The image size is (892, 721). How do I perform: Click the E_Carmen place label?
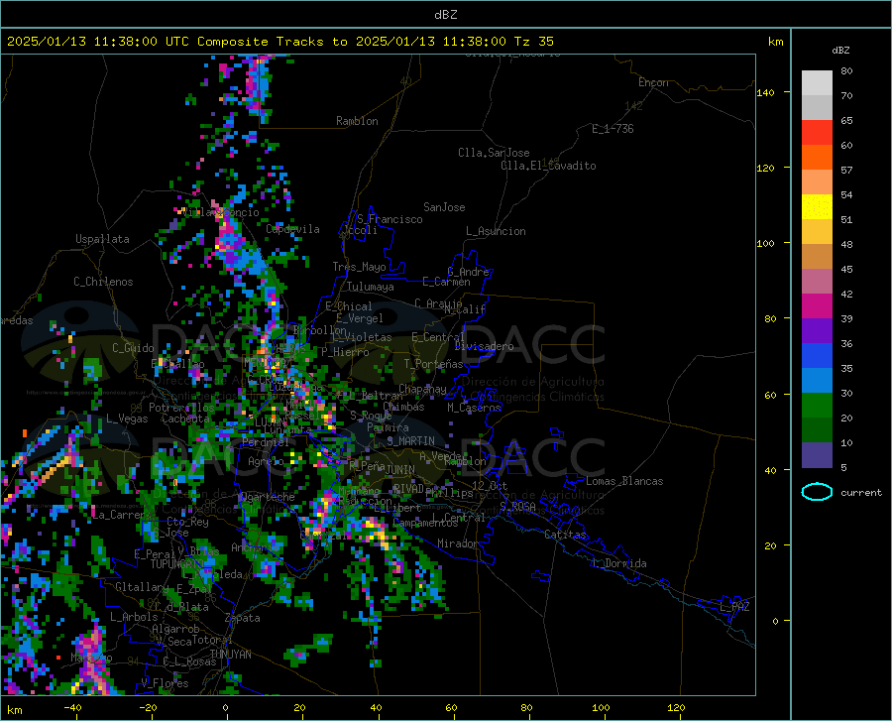446,282
